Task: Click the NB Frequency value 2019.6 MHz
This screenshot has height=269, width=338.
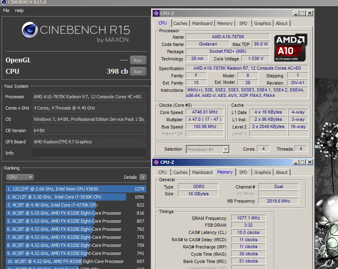Action: pyautogui.click(x=278, y=201)
